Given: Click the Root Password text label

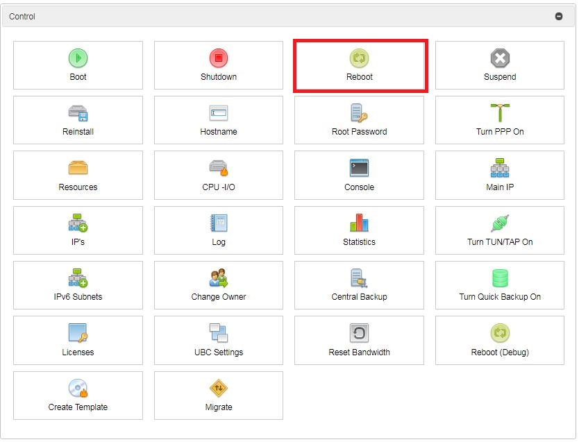Looking at the screenshot, I should tap(360, 132).
